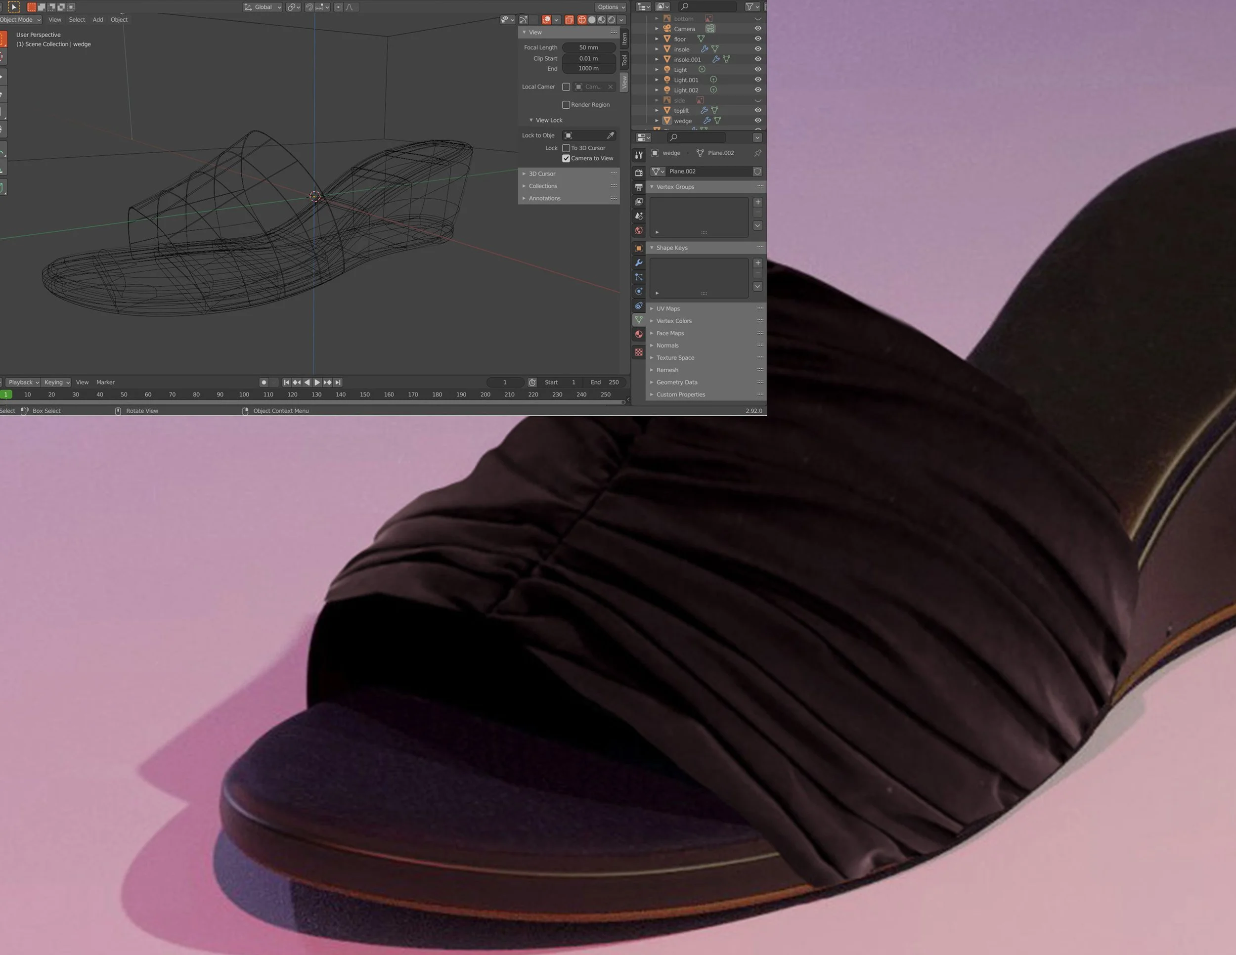Open the Material properties tab

(638, 334)
